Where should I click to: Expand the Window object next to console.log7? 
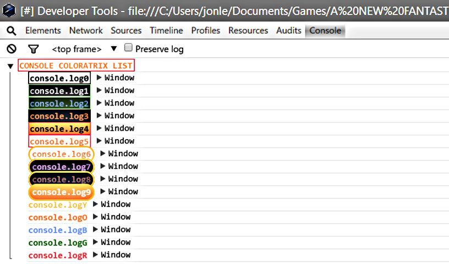coord(103,166)
